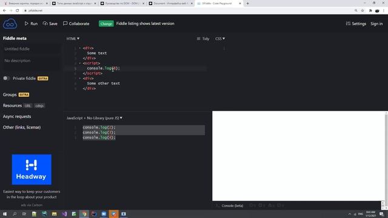Open the HTML panel dropdown
388x218 pixels.
point(73,39)
